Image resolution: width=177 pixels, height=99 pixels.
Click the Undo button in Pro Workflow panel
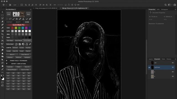point(9,14)
